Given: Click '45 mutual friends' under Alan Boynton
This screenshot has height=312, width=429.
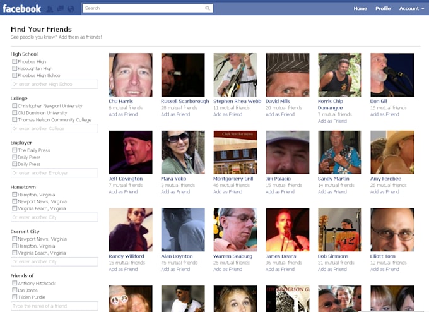Looking at the screenshot, I should tap(179, 263).
